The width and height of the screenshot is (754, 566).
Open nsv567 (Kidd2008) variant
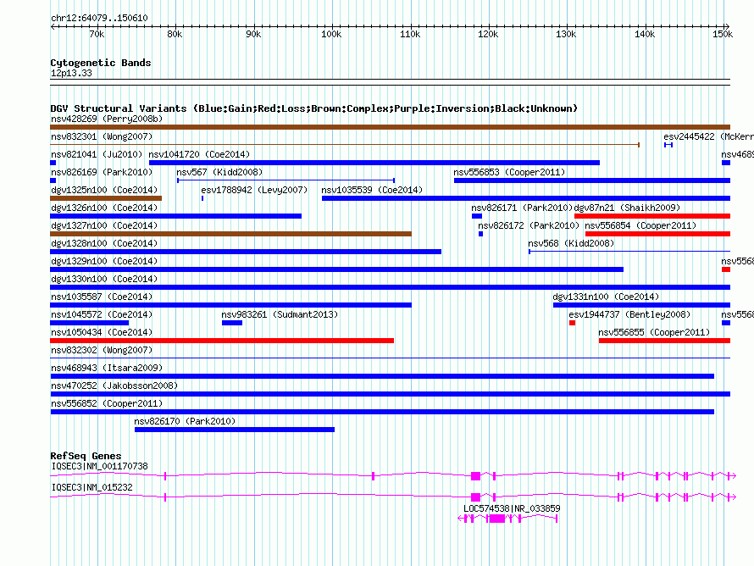tap(219, 172)
